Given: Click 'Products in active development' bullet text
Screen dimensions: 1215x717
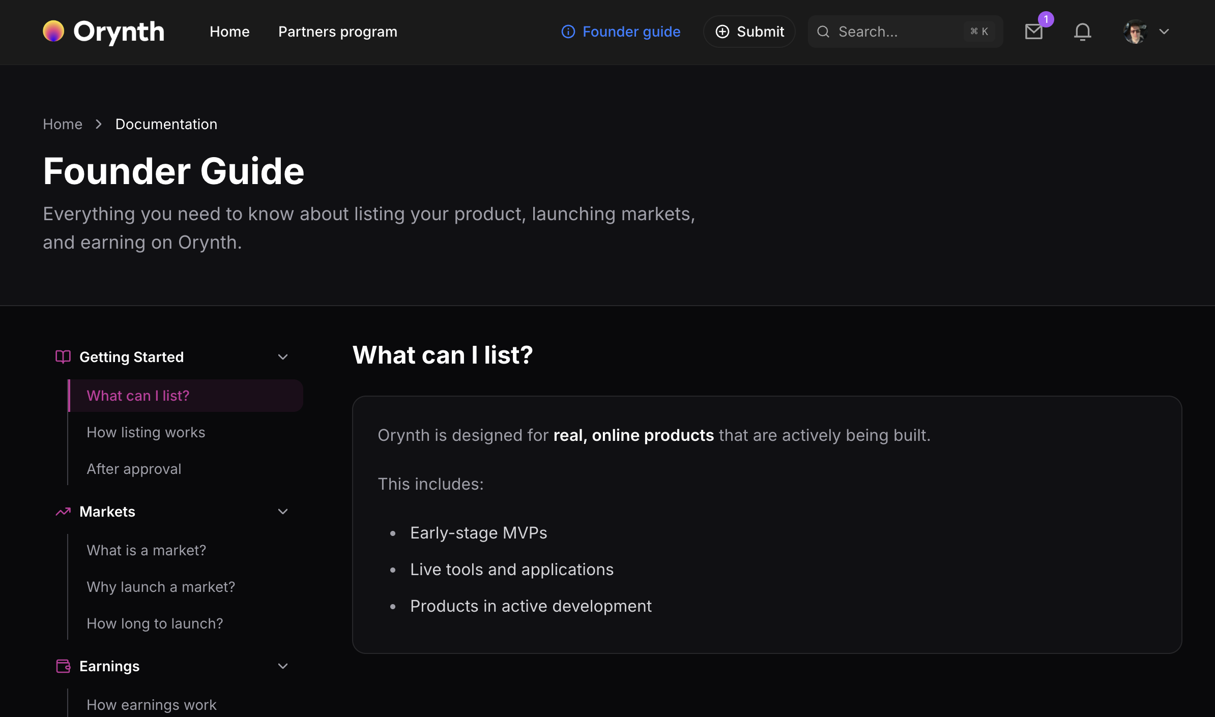Looking at the screenshot, I should pyautogui.click(x=531, y=606).
